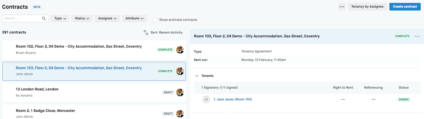This screenshot has width=424, height=119.
Task: Expand the Jane Janes signatory row chevron
Action: pos(198,99)
